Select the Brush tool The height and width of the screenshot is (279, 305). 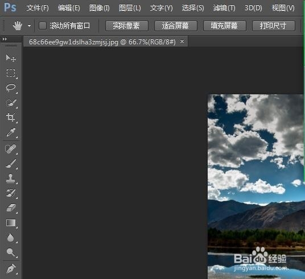[11, 164]
